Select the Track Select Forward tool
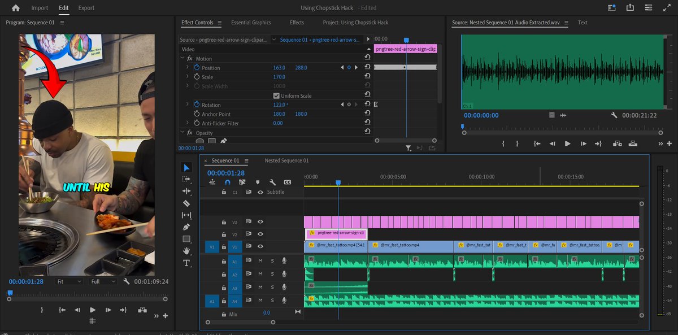This screenshot has height=335, width=678. click(187, 179)
